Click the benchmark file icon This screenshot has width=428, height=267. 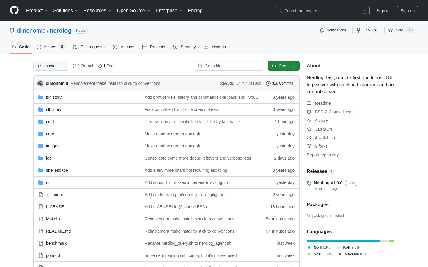point(41,243)
